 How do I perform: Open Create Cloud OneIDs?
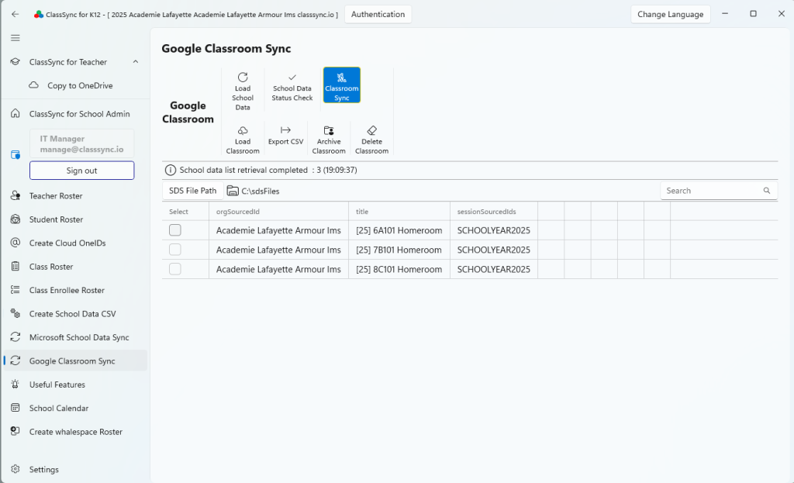[x=67, y=243]
